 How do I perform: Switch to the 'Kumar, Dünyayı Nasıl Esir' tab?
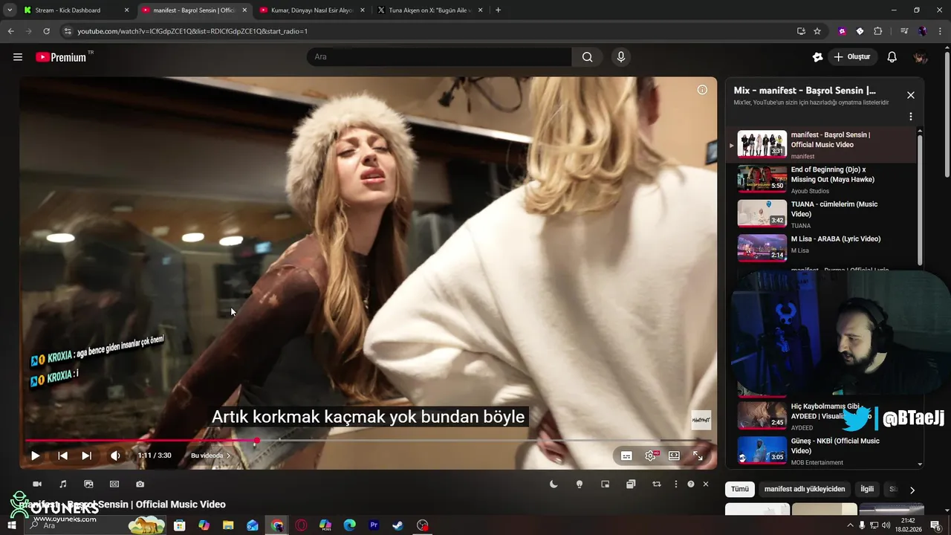311,10
